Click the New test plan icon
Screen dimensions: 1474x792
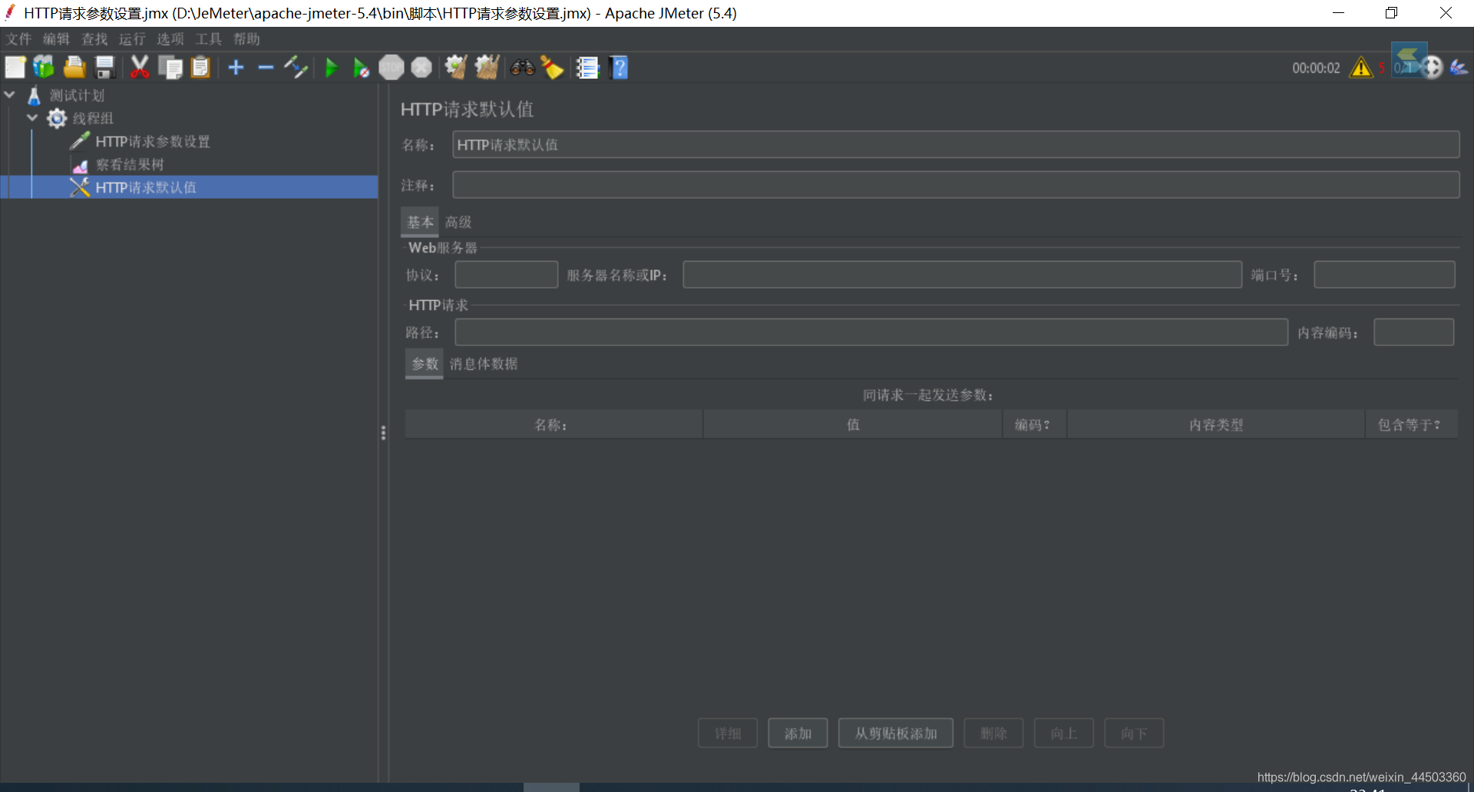point(15,68)
